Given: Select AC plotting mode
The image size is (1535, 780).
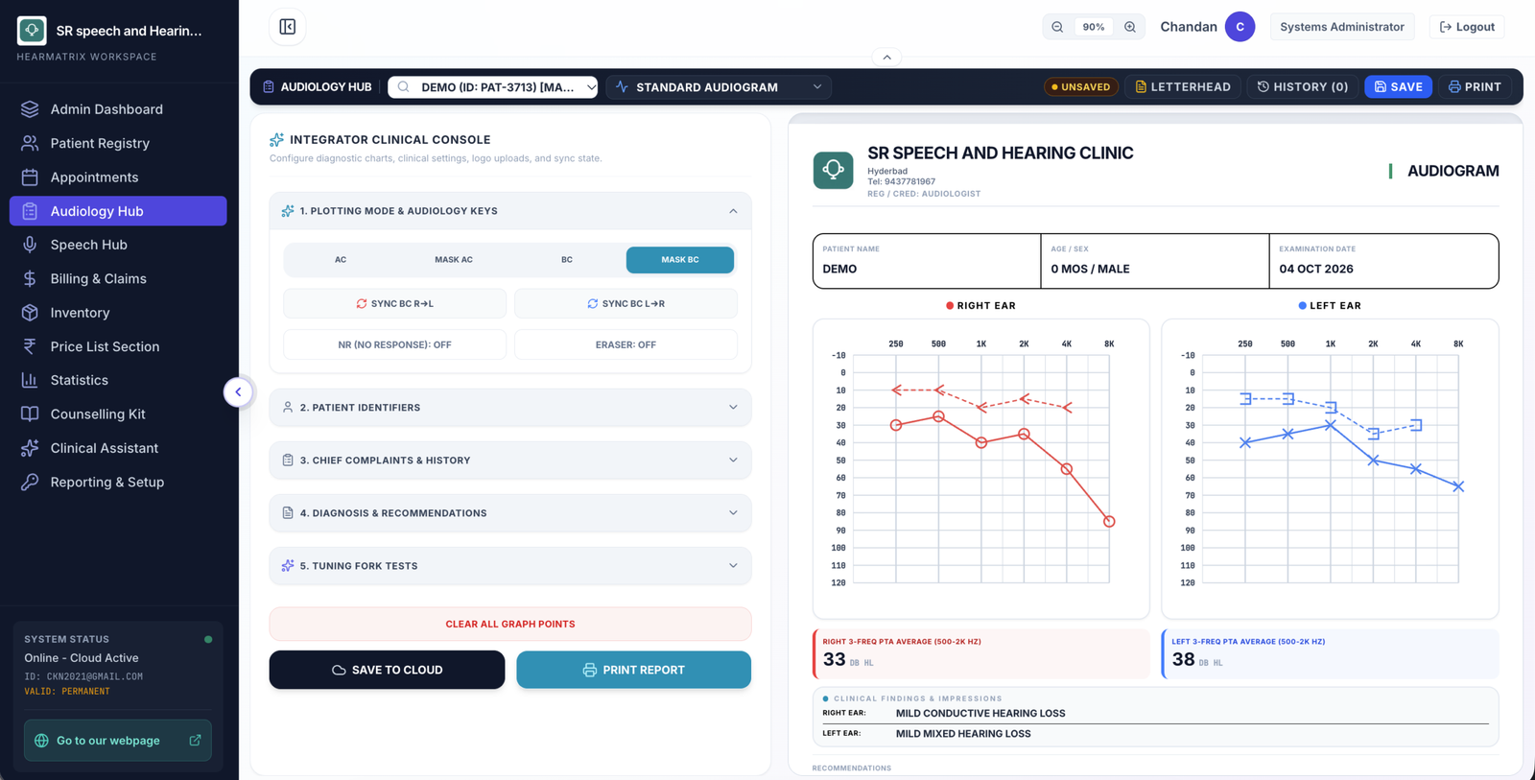Looking at the screenshot, I should click(x=341, y=260).
